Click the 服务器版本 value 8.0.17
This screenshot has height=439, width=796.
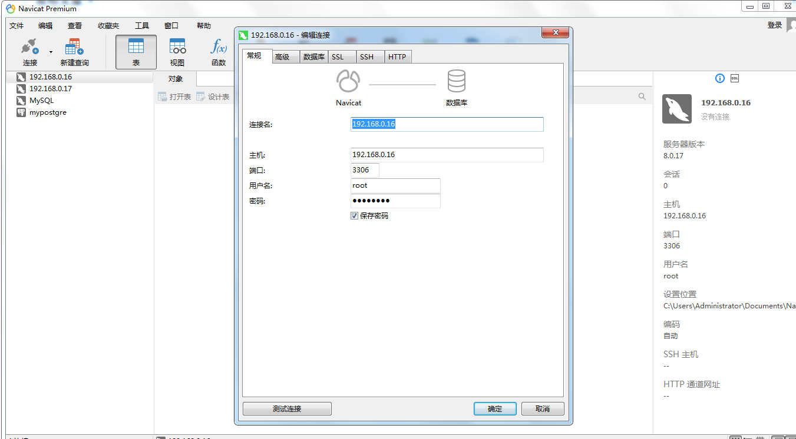coord(673,156)
